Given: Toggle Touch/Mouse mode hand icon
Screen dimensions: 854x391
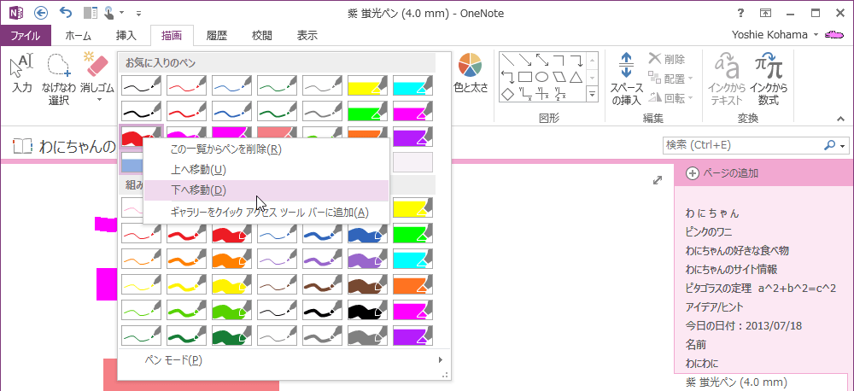Looking at the screenshot, I should point(109,13).
